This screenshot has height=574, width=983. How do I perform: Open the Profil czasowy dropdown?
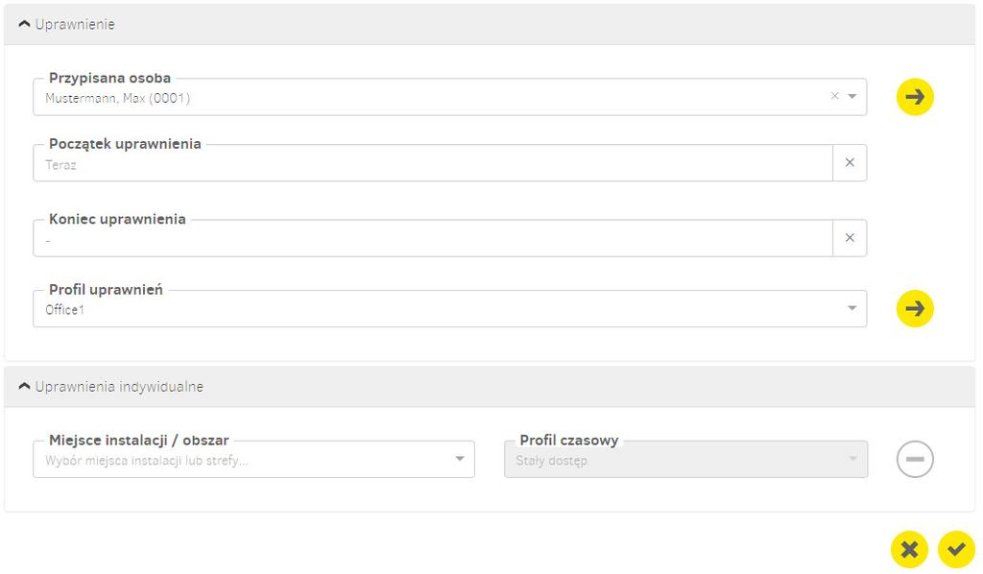(x=685, y=460)
